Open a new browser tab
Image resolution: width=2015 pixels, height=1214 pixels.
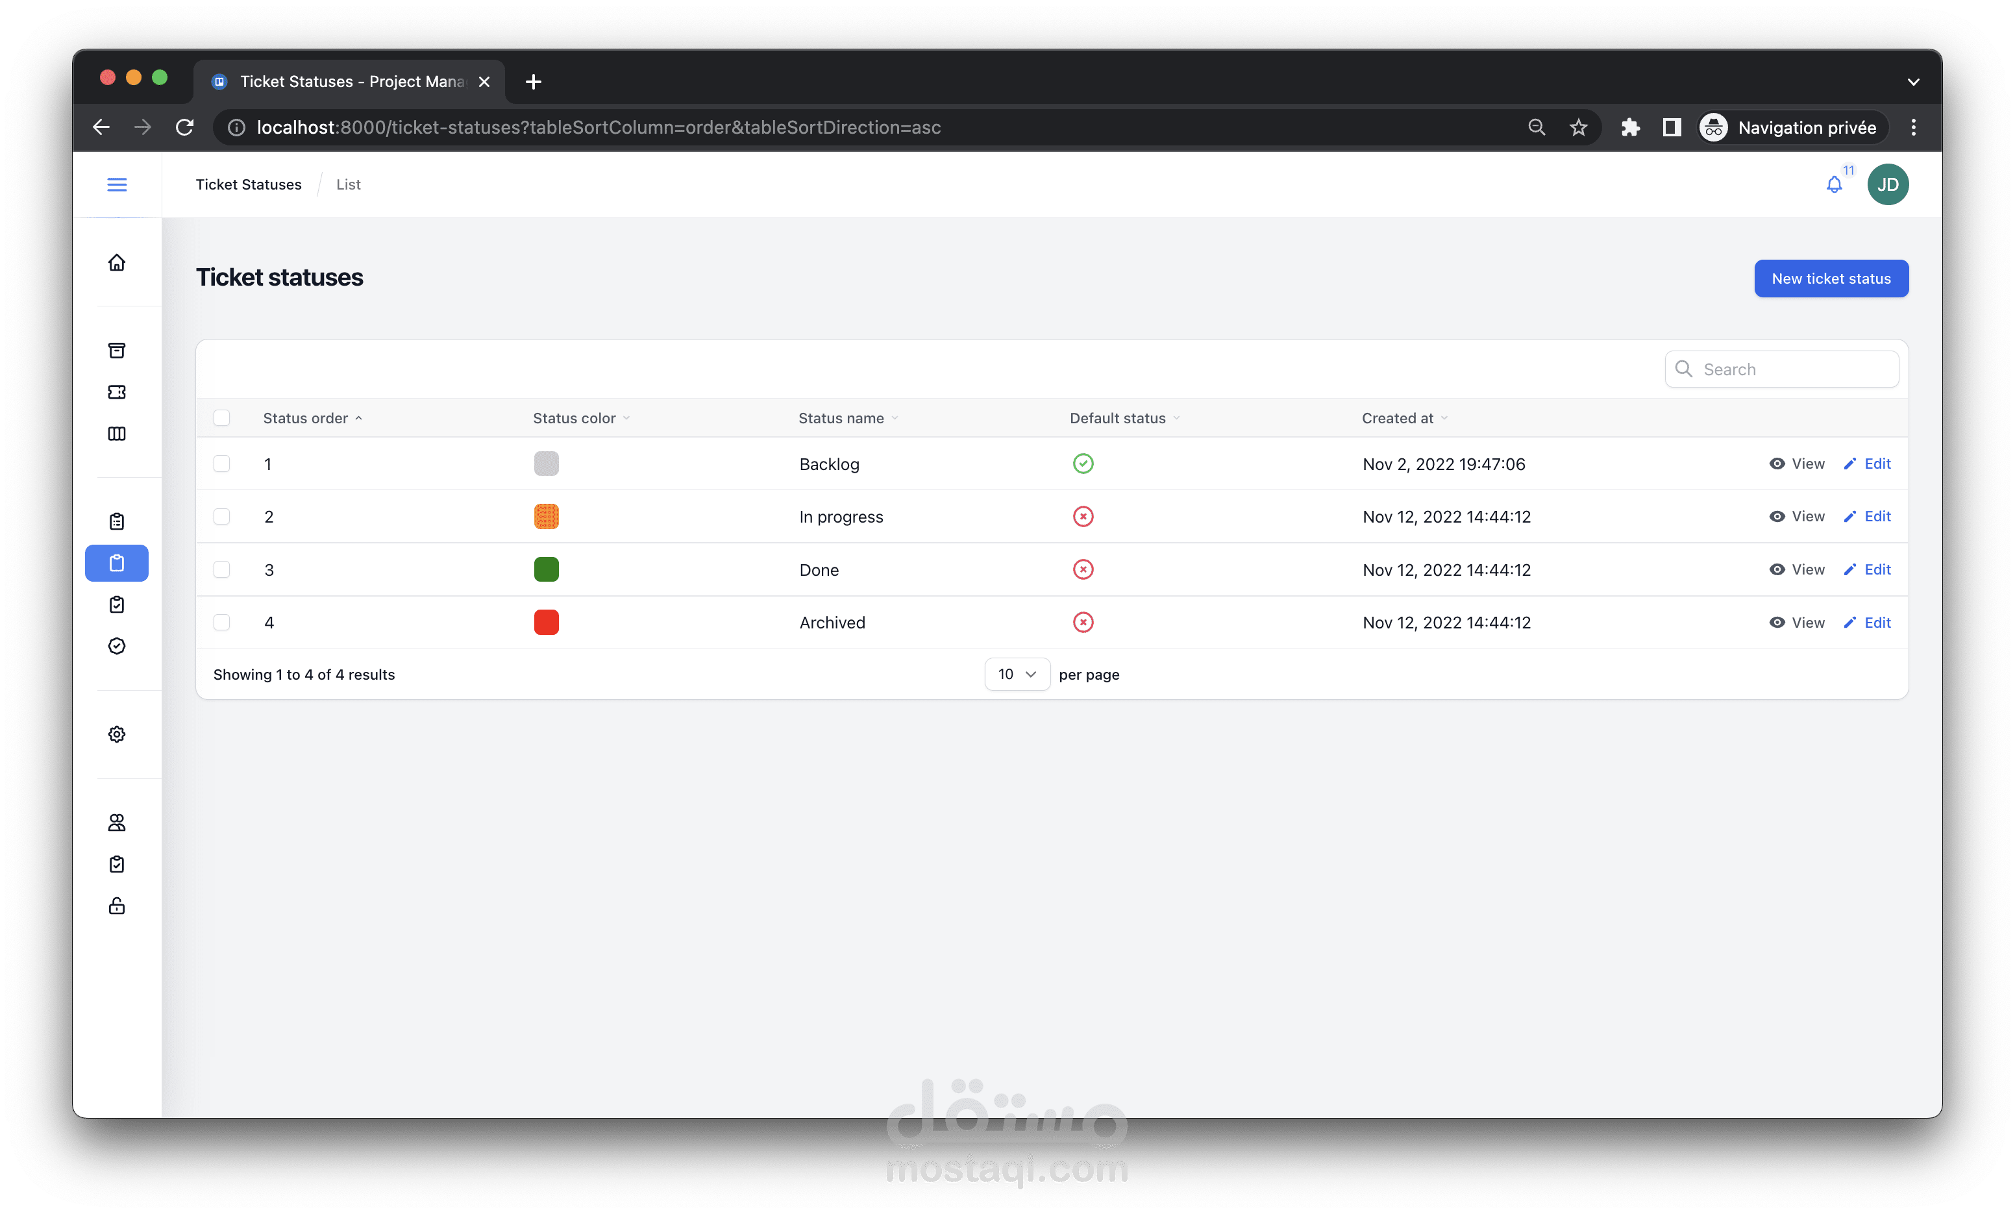tap(533, 81)
